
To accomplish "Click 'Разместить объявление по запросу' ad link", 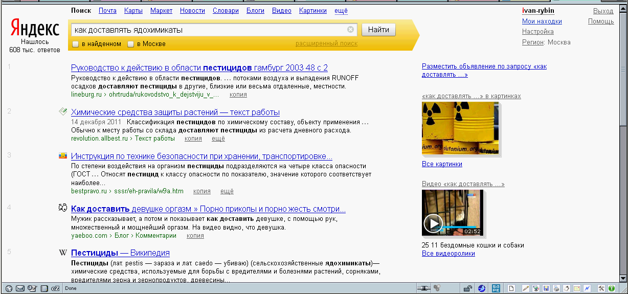I will (484, 71).
